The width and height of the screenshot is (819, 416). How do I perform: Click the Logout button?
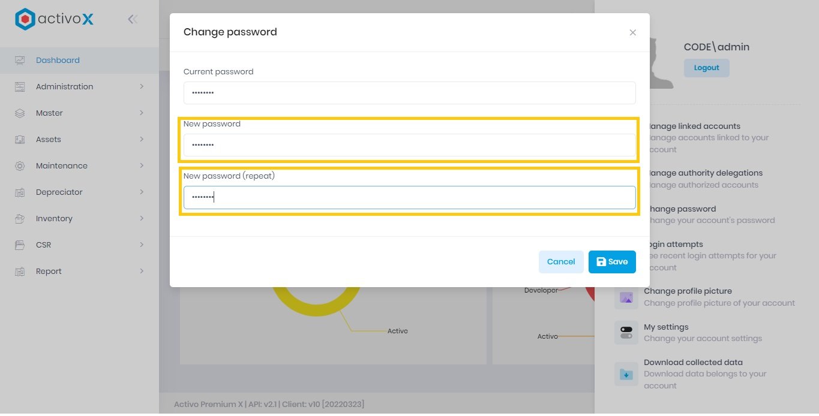click(x=706, y=67)
